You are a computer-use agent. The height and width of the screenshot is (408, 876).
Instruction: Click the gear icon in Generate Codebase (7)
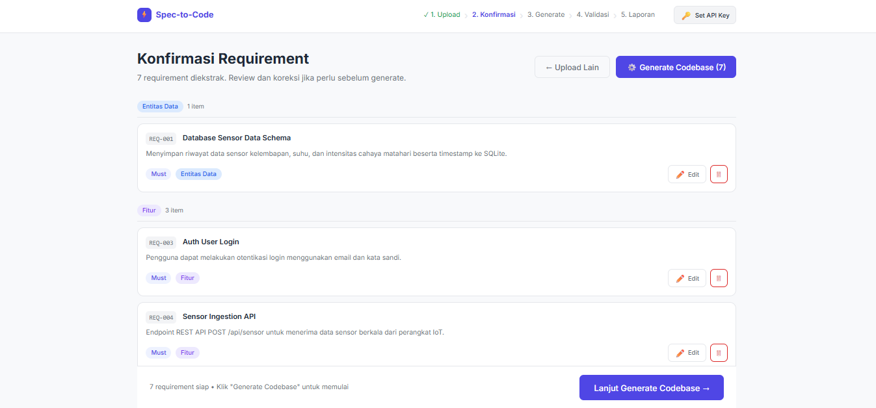tap(631, 68)
